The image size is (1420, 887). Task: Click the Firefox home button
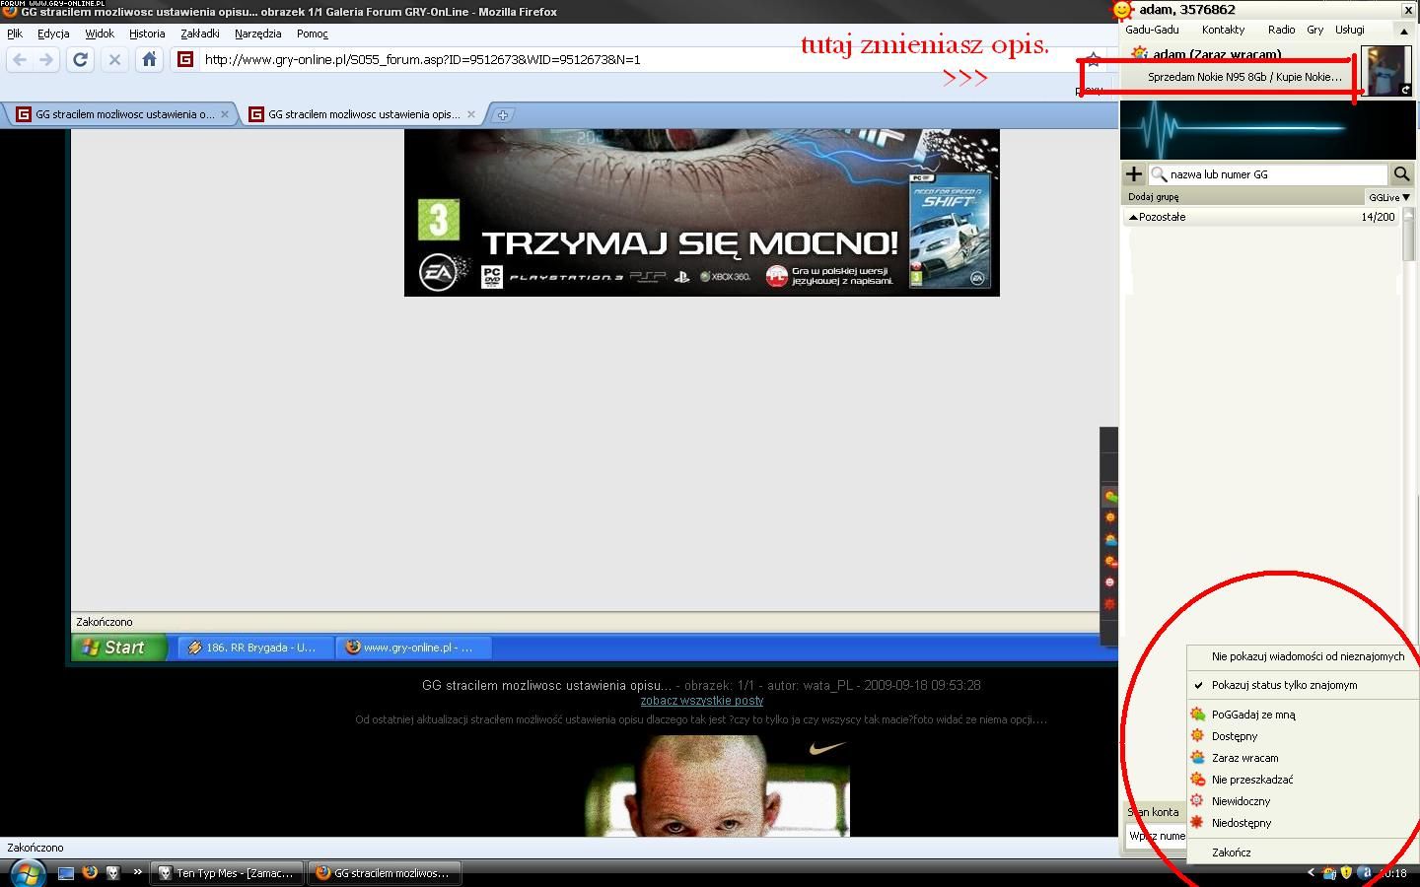click(x=149, y=60)
